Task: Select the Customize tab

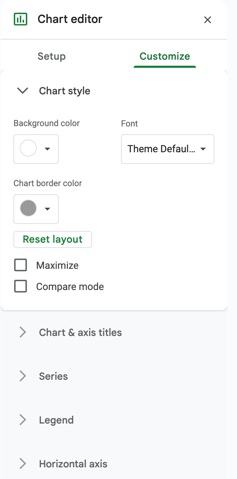Action: [x=164, y=56]
